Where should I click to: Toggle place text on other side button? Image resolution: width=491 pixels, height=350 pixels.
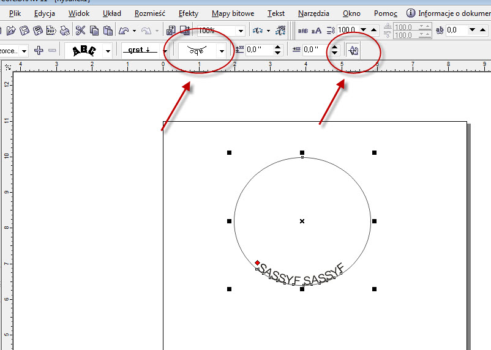click(353, 51)
